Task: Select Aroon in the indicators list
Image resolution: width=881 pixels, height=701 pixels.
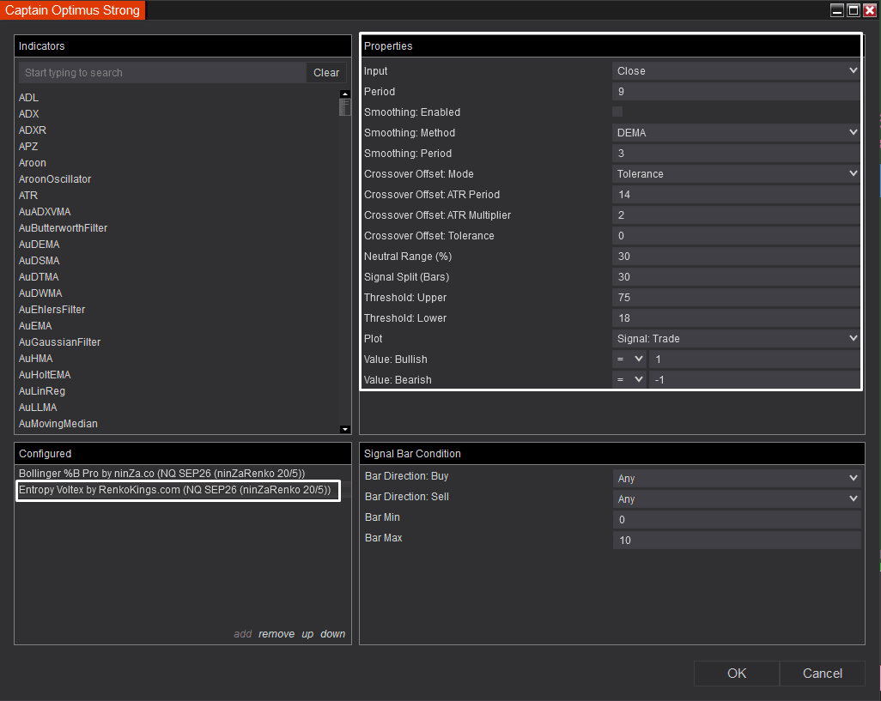Action: 33,163
